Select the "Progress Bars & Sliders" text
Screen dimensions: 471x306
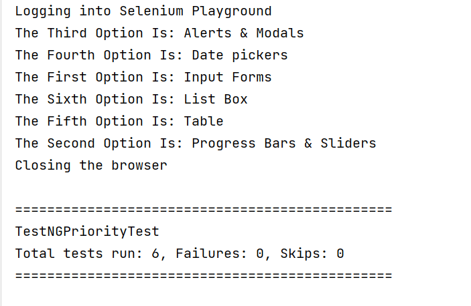[283, 144]
